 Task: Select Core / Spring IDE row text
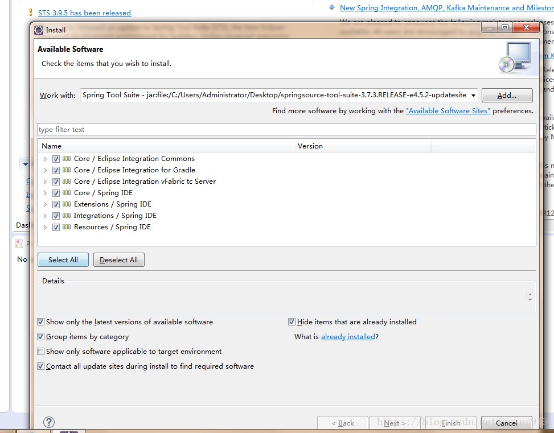103,193
